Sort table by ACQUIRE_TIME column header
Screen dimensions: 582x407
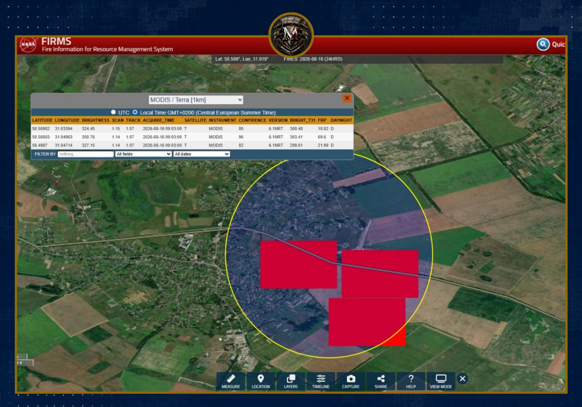pos(159,120)
